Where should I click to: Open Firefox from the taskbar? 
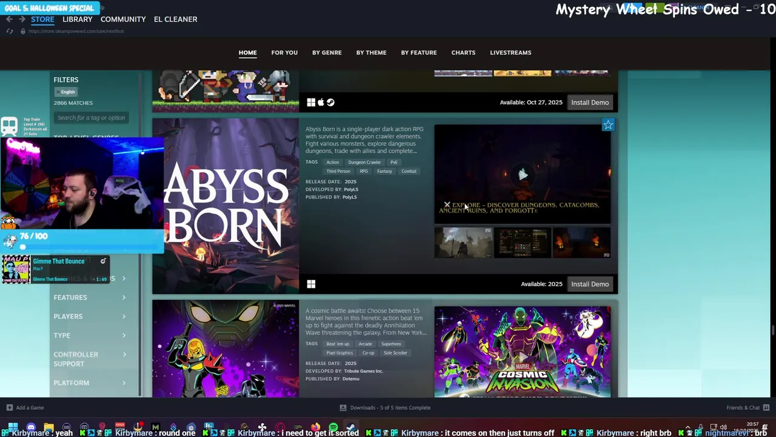tap(315, 427)
